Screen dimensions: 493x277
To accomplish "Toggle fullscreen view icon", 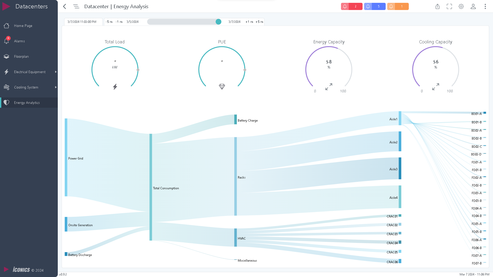I will coord(449,6).
